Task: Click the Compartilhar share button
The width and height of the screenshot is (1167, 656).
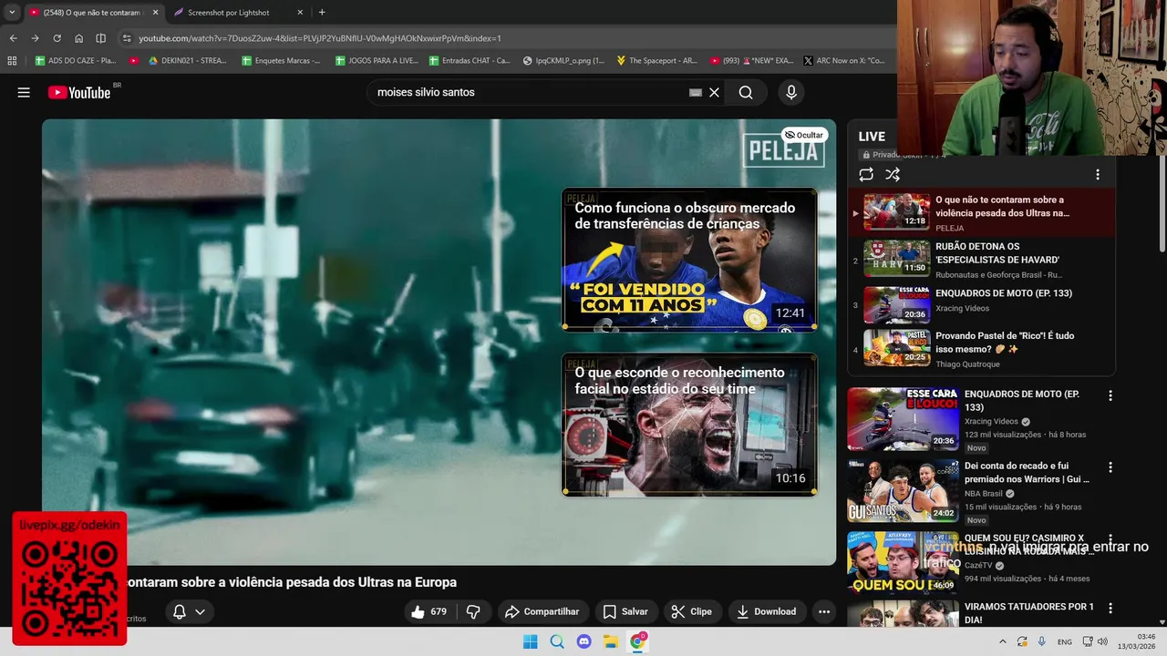Action: pos(542,611)
